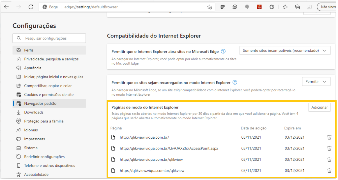The height and width of the screenshot is (180, 338).
Task: Delete http://qlikview.viqua.com.br/qlikview trash icon
Action: click(x=329, y=159)
